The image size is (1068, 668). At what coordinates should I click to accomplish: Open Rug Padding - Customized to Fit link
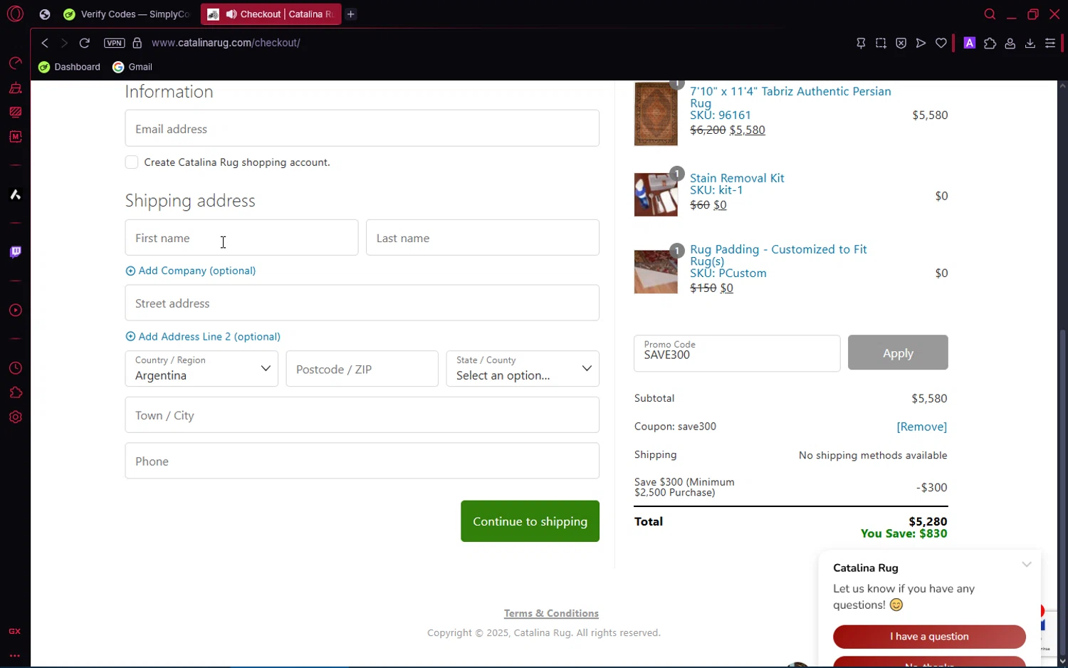pos(778,255)
